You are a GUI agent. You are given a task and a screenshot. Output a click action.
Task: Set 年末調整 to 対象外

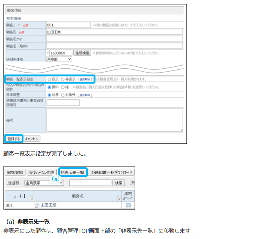pos(63,95)
